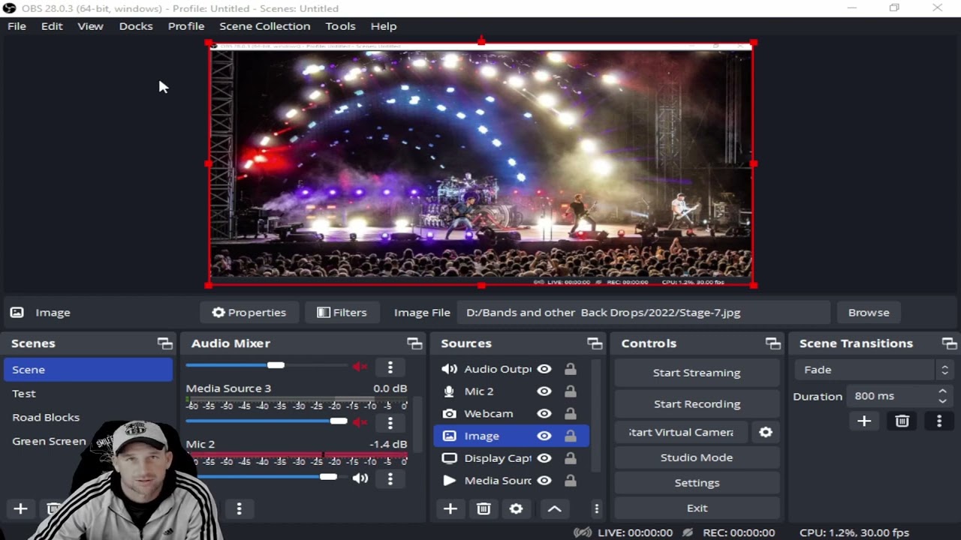961x540 pixels.
Task: Click the stage image in preview
Action: (481, 163)
